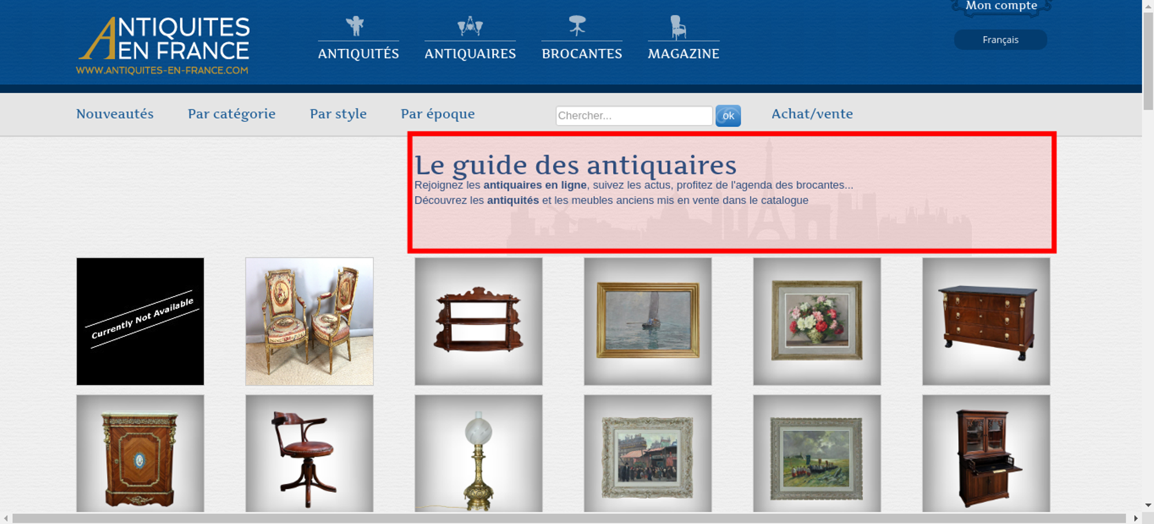This screenshot has height=524, width=1154.
Task: Click the horizontal scrollbar at the bottom
Action: 569,518
